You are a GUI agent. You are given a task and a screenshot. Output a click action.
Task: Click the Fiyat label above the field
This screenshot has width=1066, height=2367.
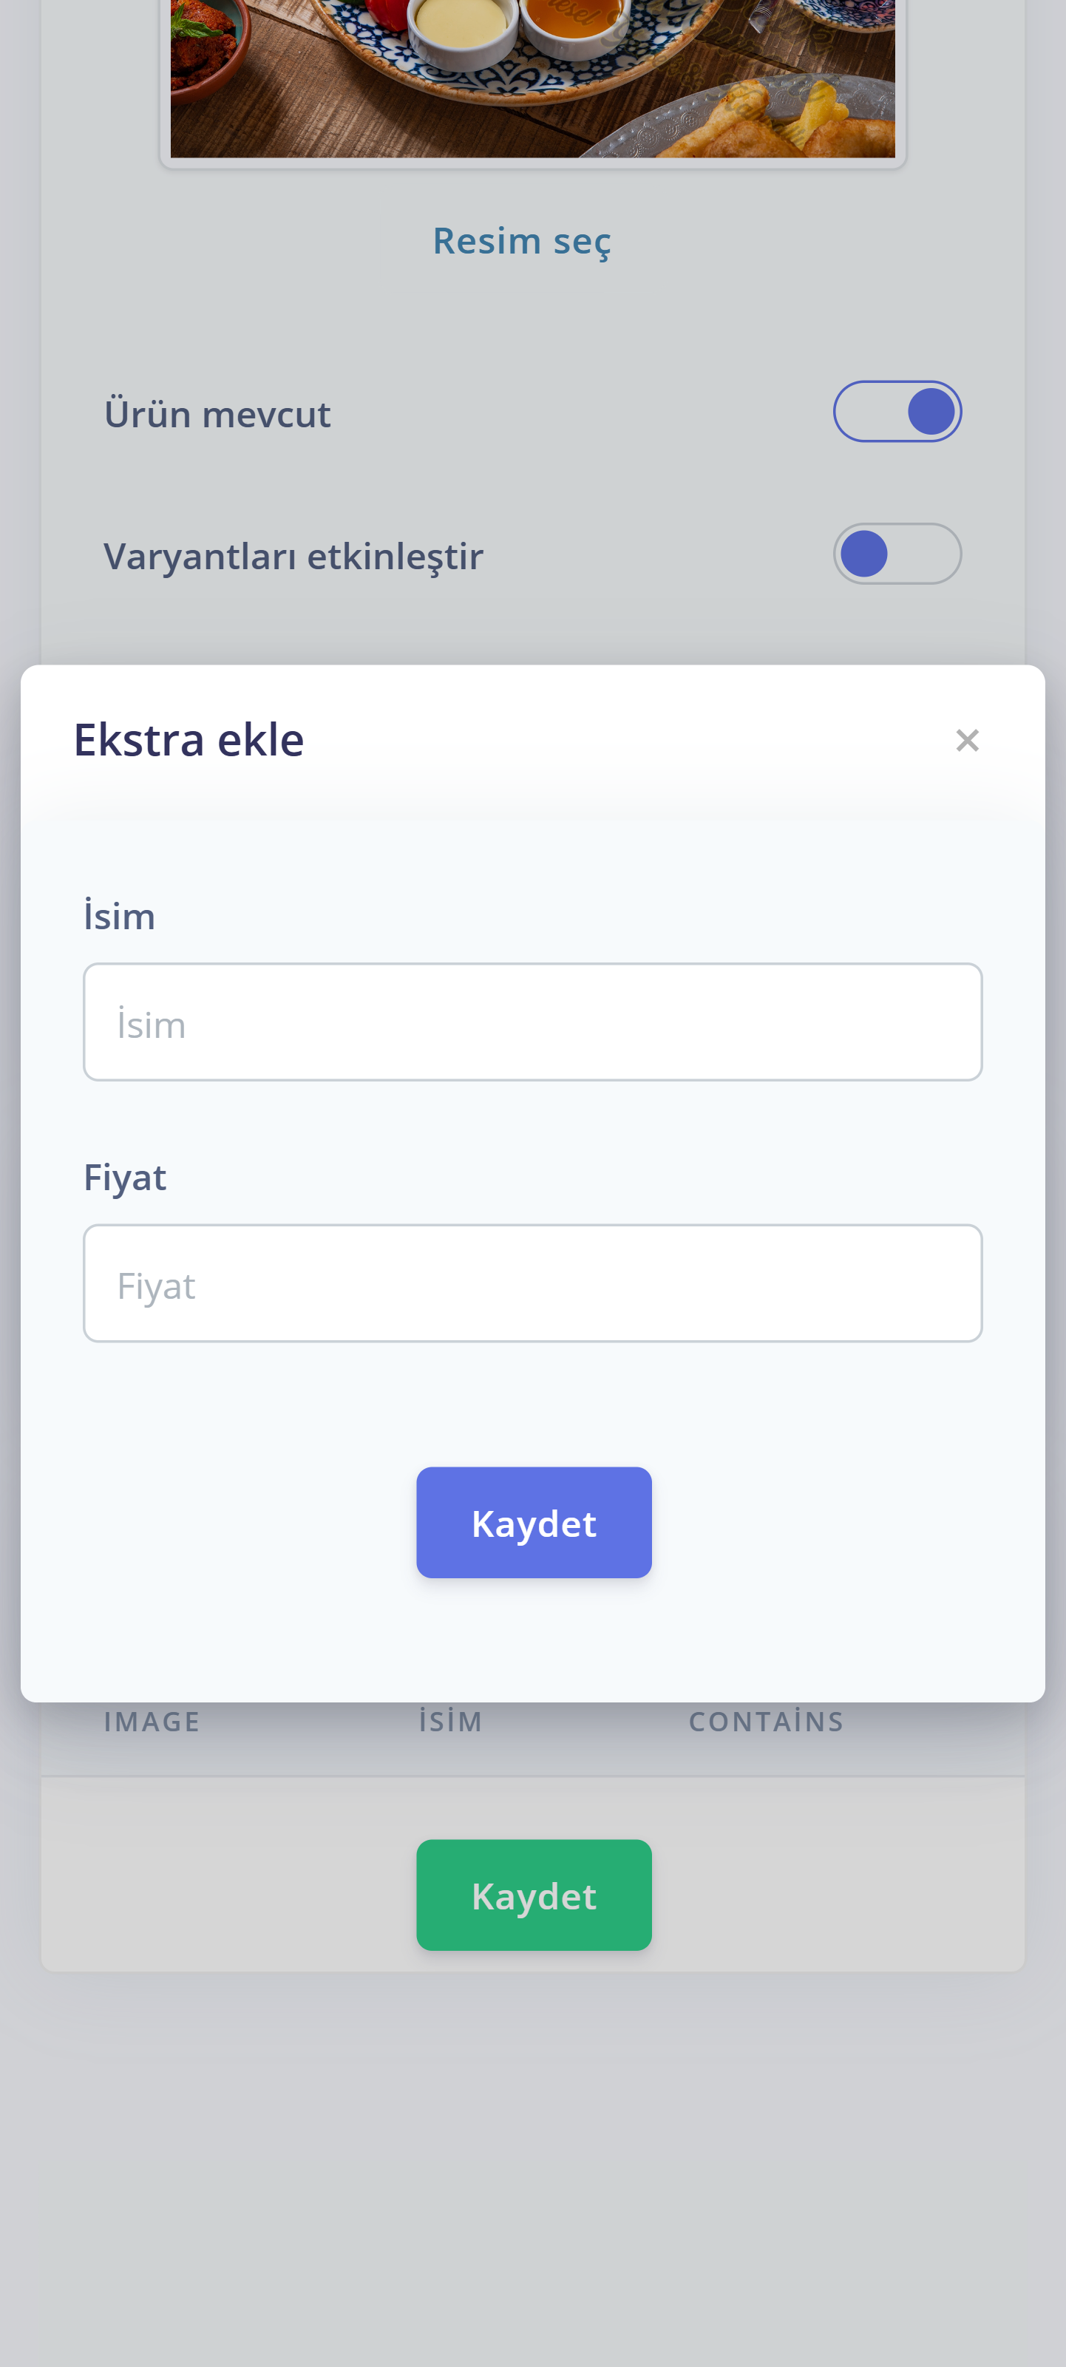(x=125, y=1177)
